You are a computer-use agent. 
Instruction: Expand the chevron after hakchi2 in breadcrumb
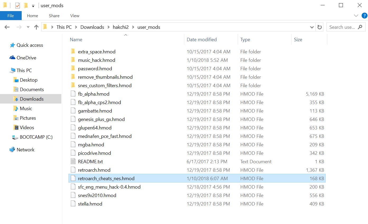[133, 27]
